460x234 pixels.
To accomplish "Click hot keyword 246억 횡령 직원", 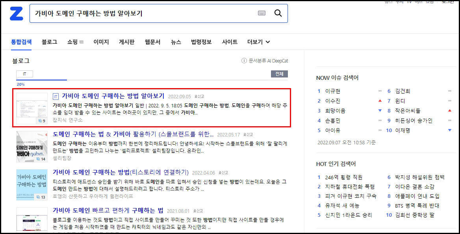I will 344,177.
